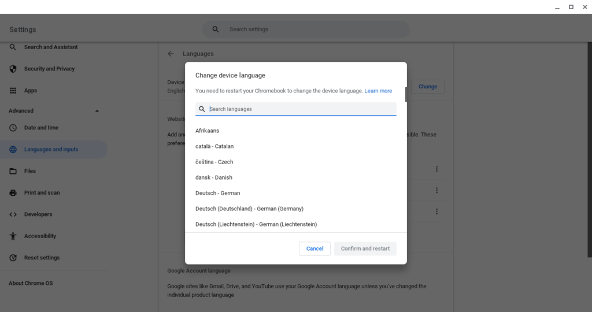592x312 pixels.
Task: Collapse the Advanced section arrow
Action: pos(97,111)
